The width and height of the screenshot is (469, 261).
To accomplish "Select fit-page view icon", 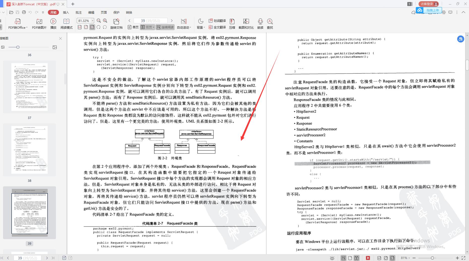I will pos(86,27).
